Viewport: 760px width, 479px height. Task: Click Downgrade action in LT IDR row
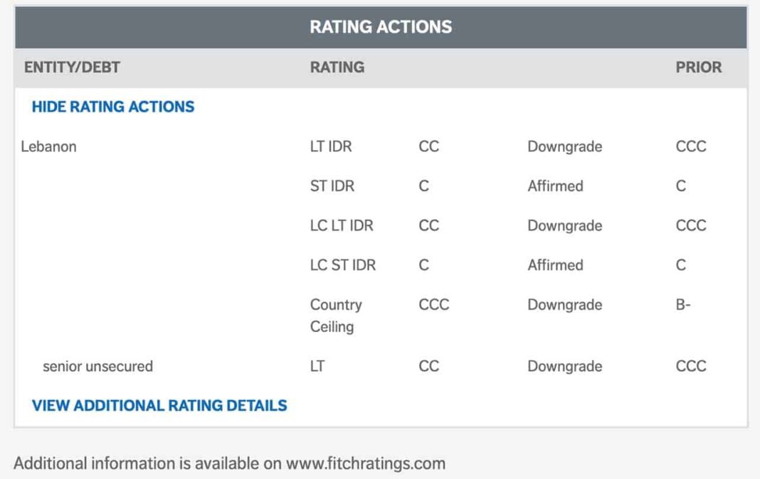[x=564, y=146]
